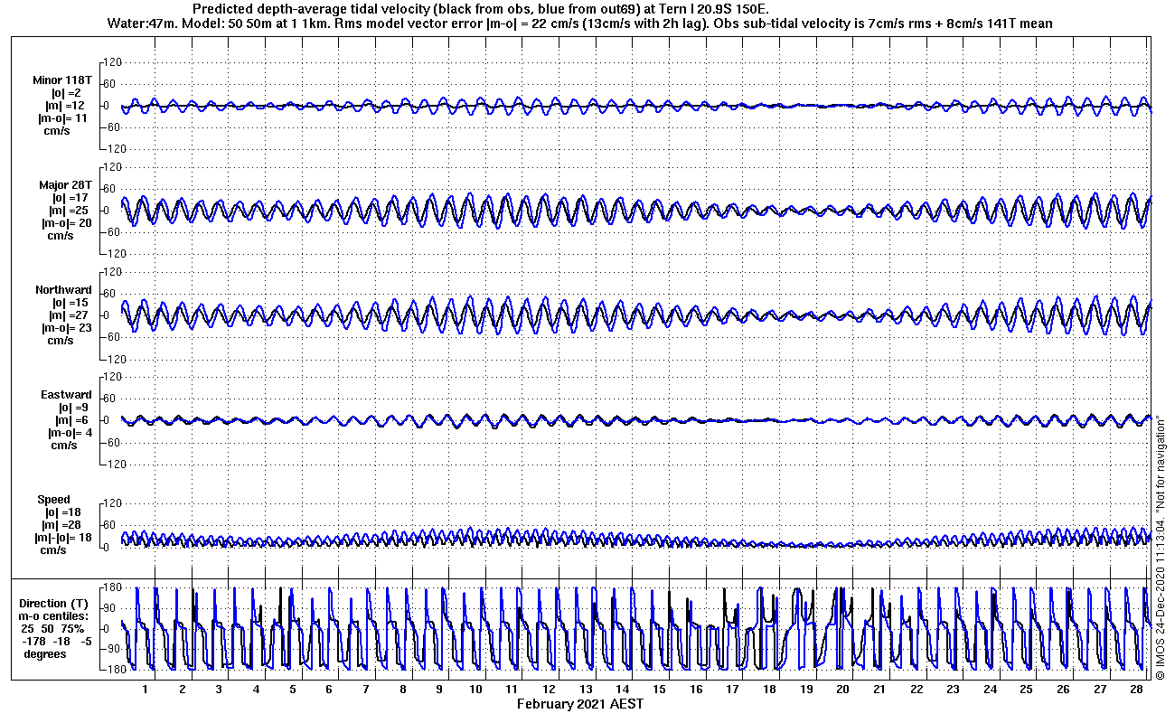Click the '|m| =25' value under Major 28T
The width and height of the screenshot is (1175, 723).
tap(68, 211)
